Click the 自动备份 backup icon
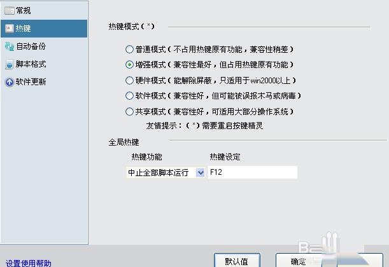 [x=10, y=46]
